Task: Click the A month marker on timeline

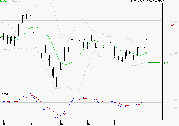Action: click(62, 124)
